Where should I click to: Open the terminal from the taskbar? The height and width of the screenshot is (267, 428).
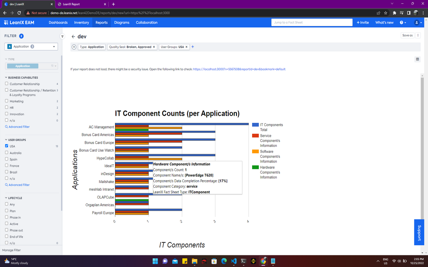tap(244, 261)
